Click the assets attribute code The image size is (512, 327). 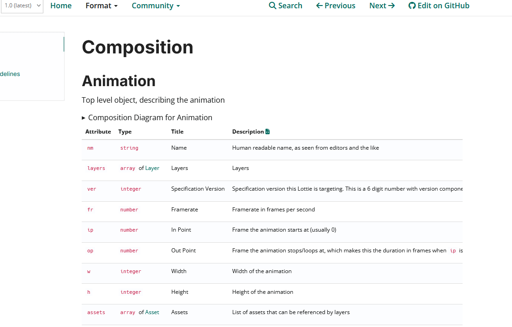click(96, 312)
